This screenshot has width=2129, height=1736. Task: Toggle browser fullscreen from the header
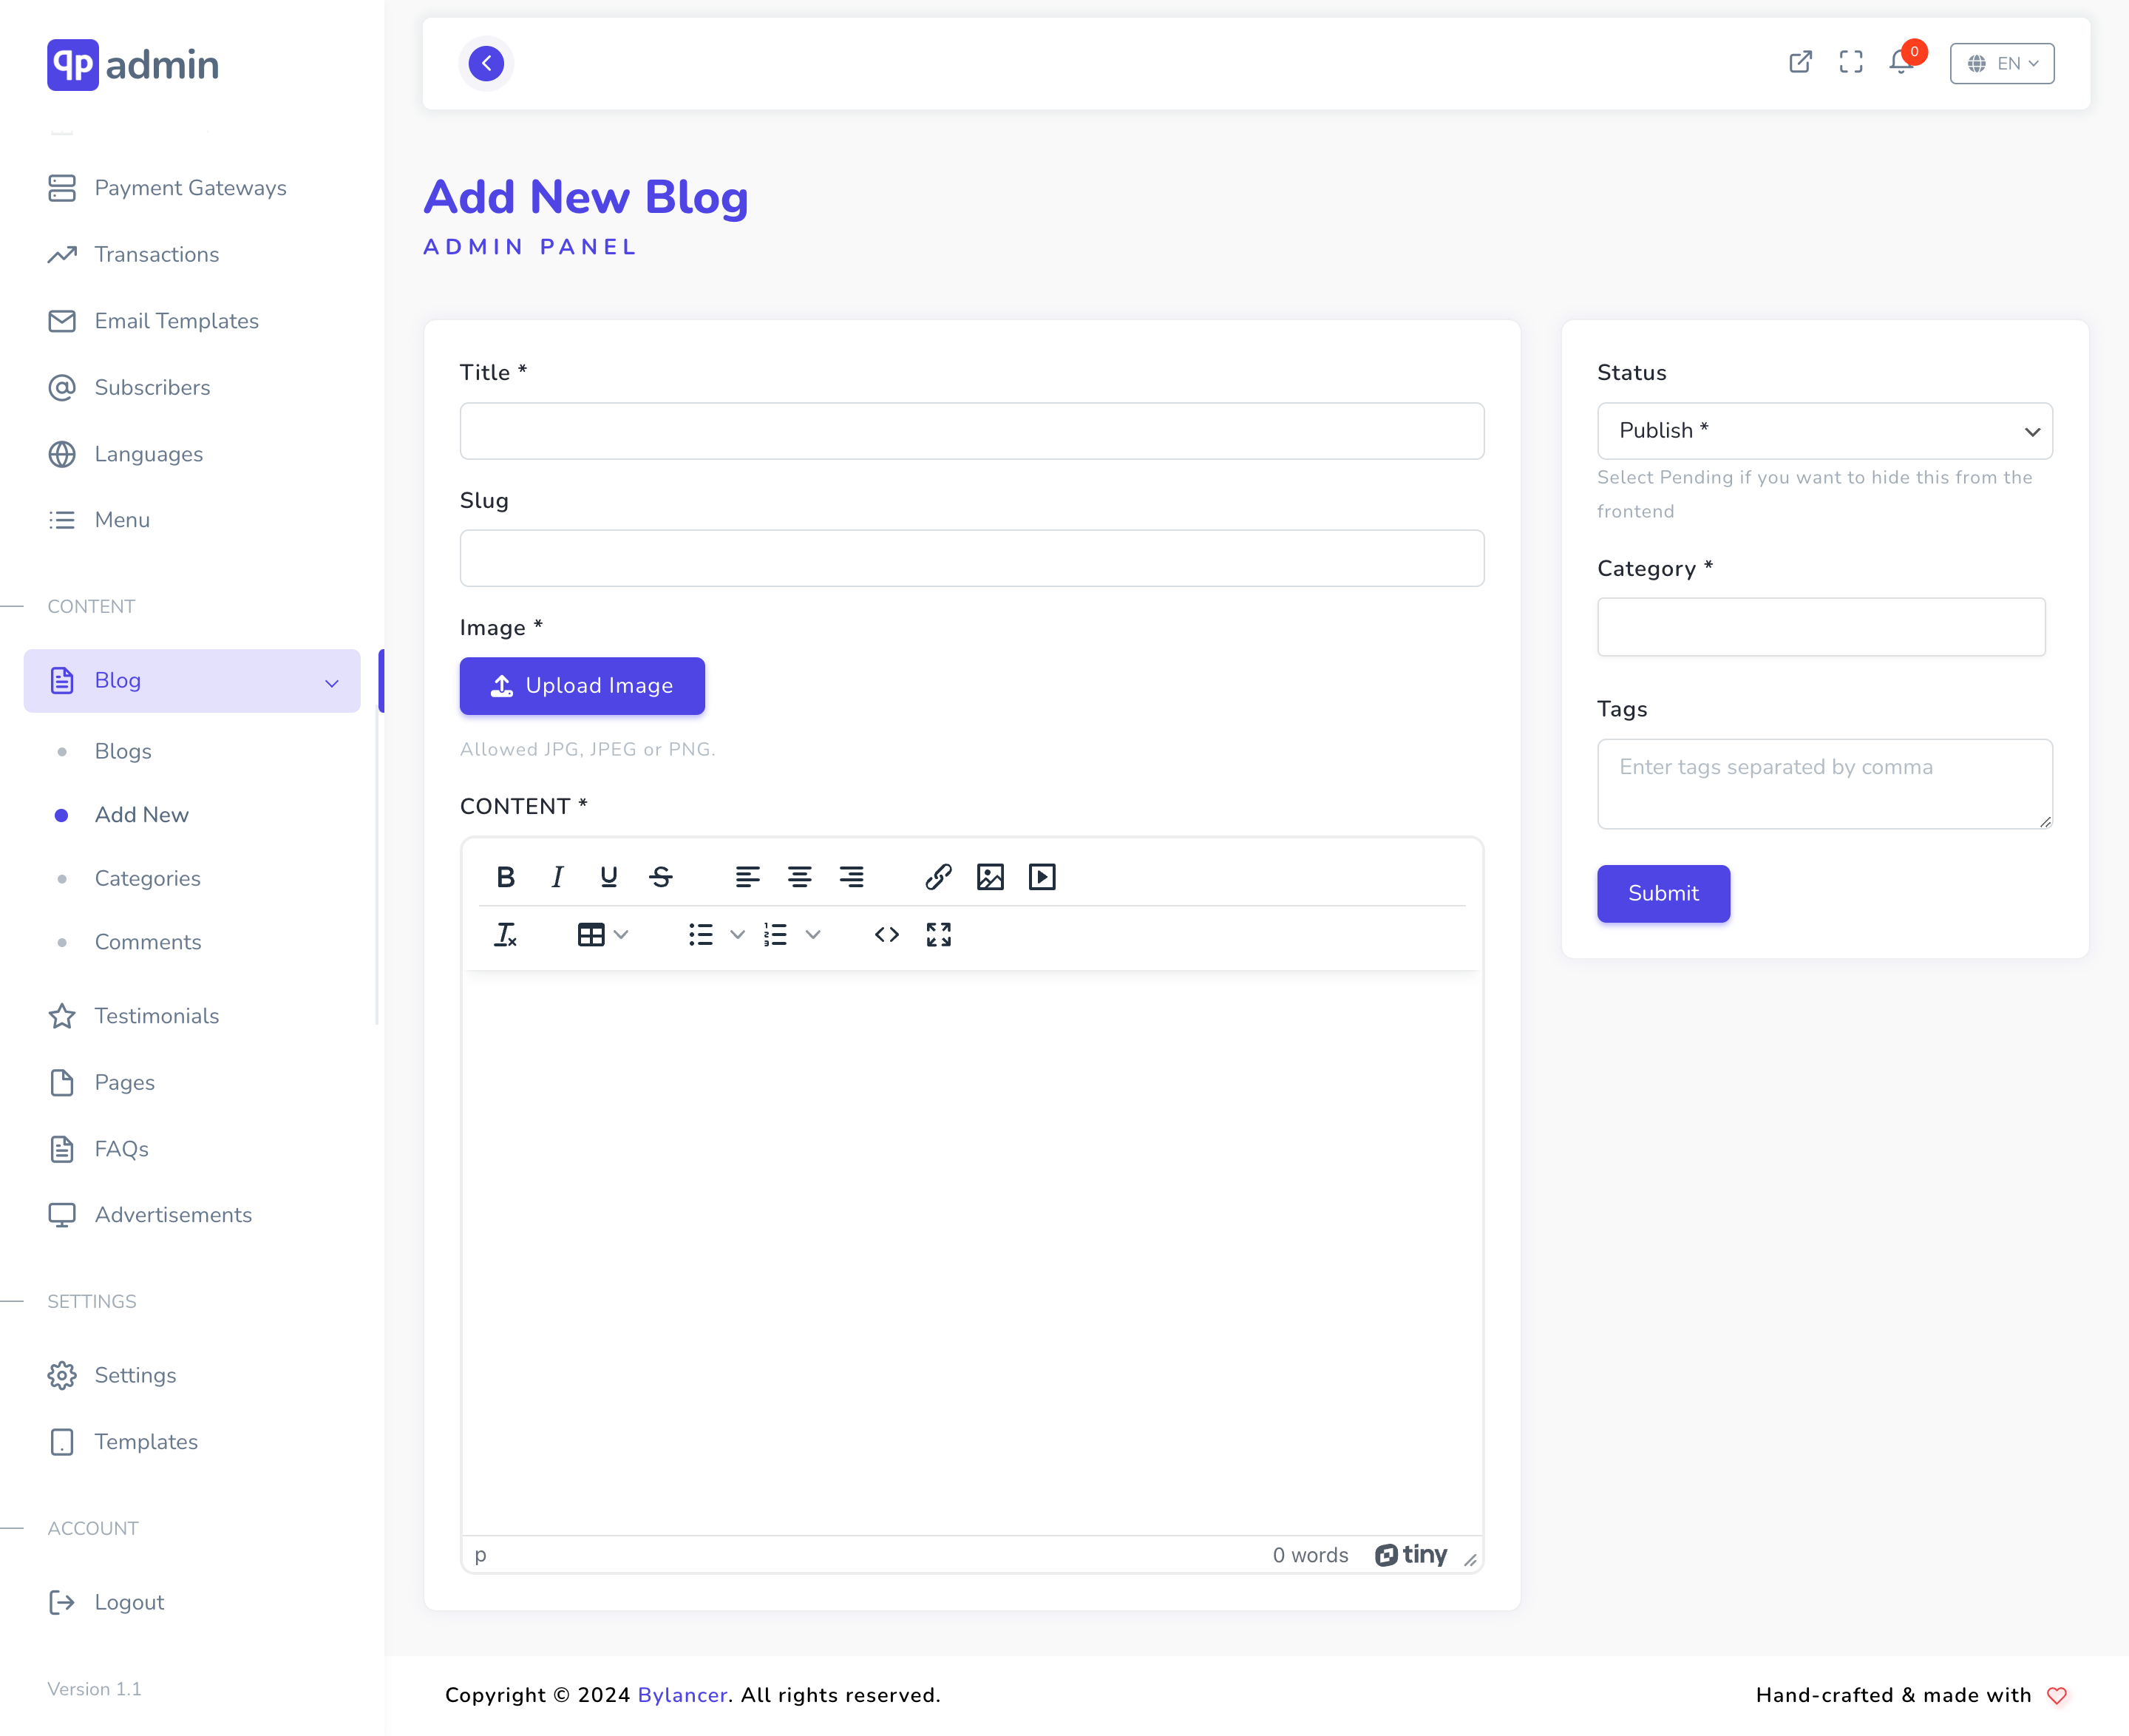coord(1851,63)
